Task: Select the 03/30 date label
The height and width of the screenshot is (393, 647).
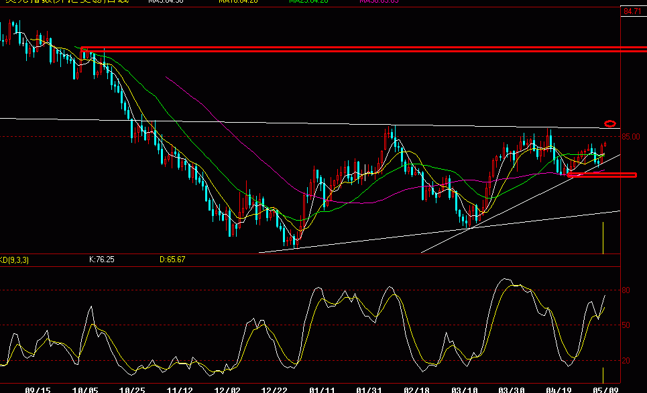Action: pos(511,390)
